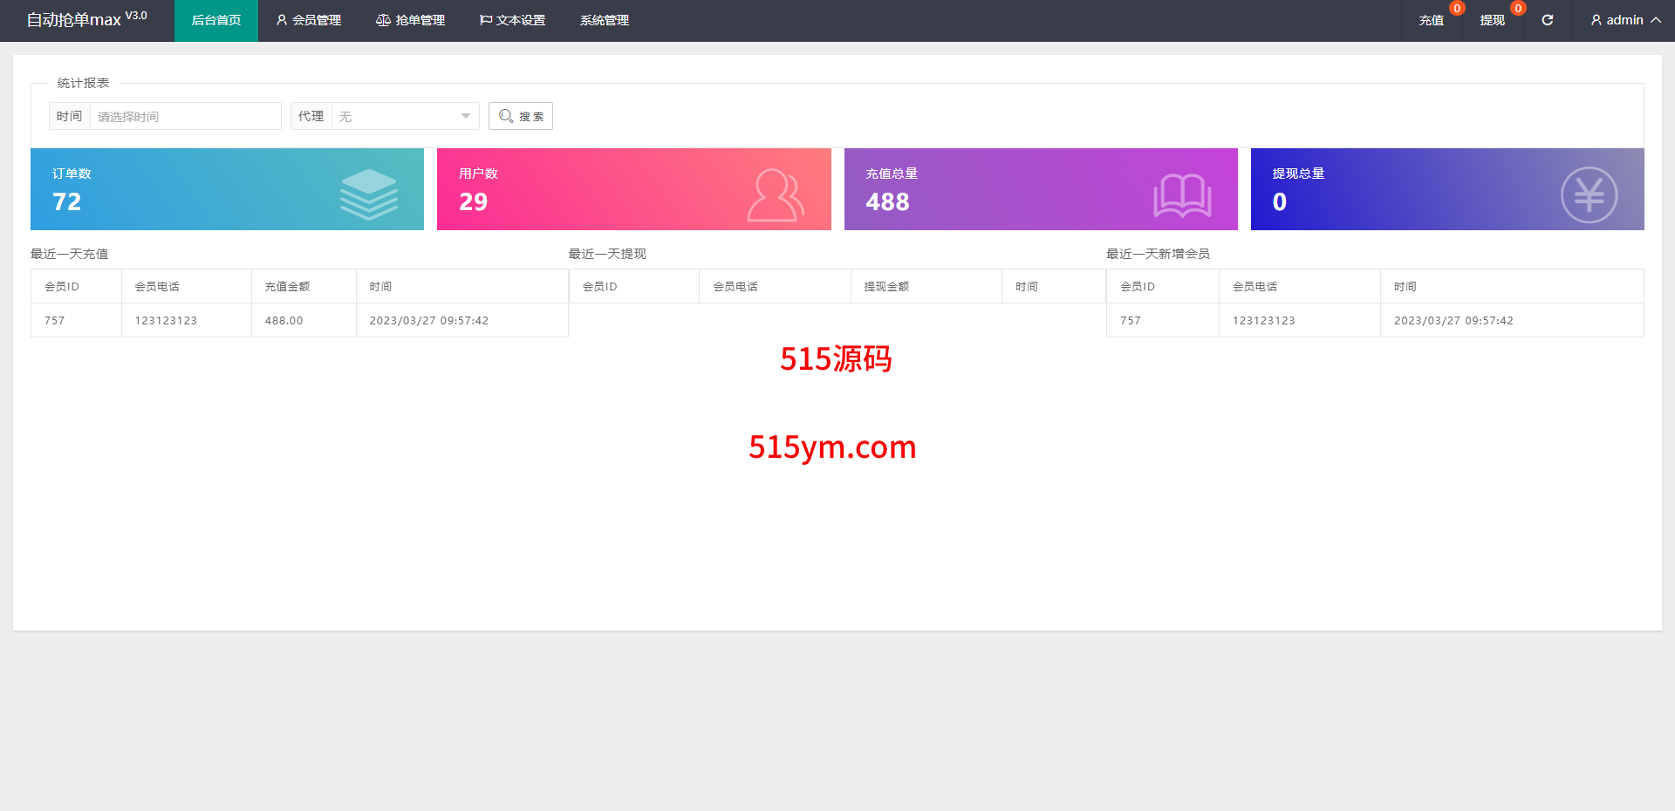Select member ID 757 in recharge table
The image size is (1675, 811).
tap(55, 320)
